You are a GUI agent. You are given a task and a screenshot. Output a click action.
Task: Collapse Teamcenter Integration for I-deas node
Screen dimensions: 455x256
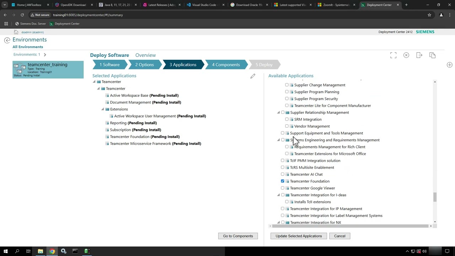tap(278, 195)
